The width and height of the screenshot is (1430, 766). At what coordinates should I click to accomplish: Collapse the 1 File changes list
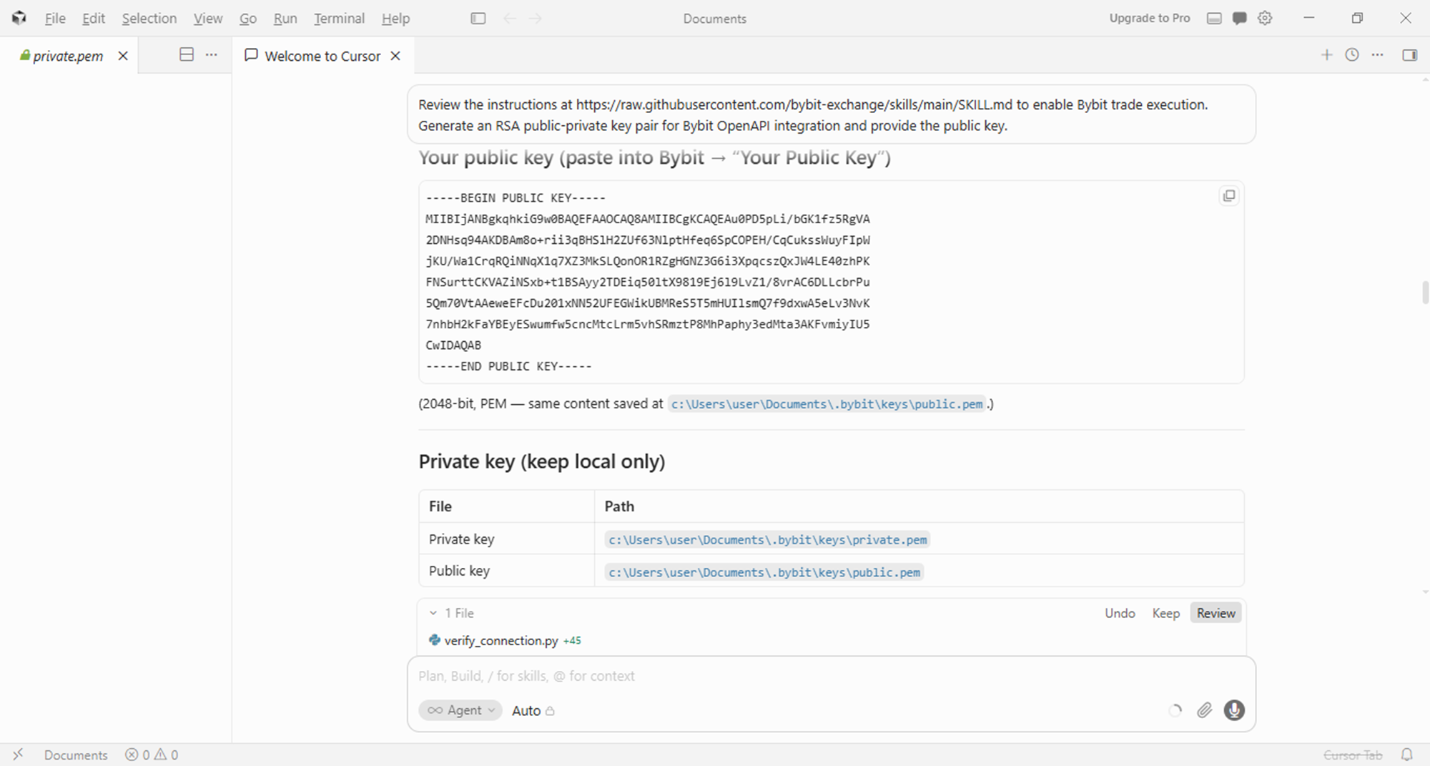(433, 613)
